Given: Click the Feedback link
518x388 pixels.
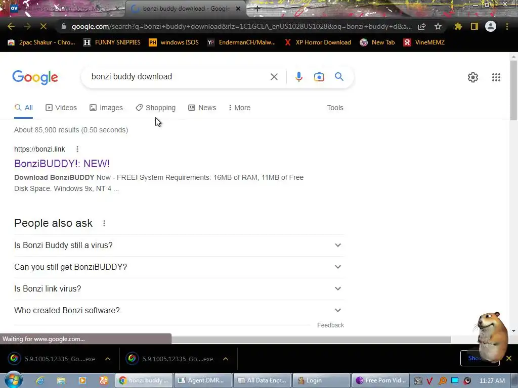Looking at the screenshot, I should pos(330,325).
